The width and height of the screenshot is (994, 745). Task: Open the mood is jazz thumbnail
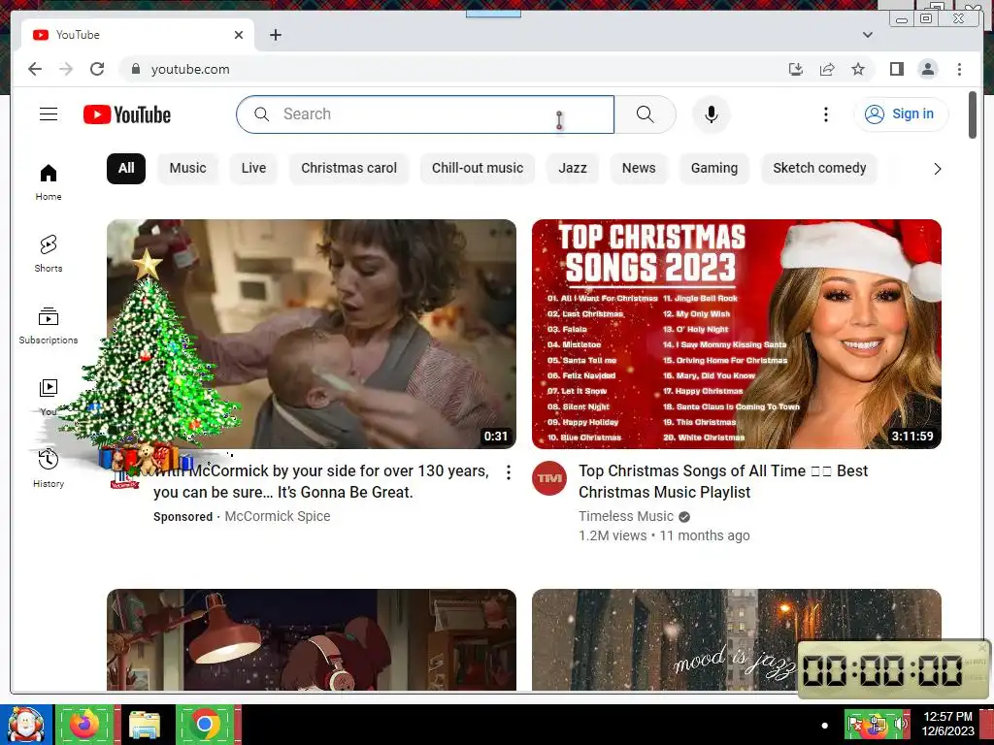coord(737,640)
